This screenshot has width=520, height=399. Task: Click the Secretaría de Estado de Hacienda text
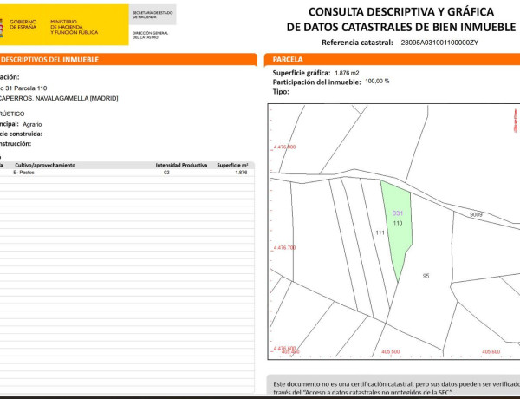[153, 15]
